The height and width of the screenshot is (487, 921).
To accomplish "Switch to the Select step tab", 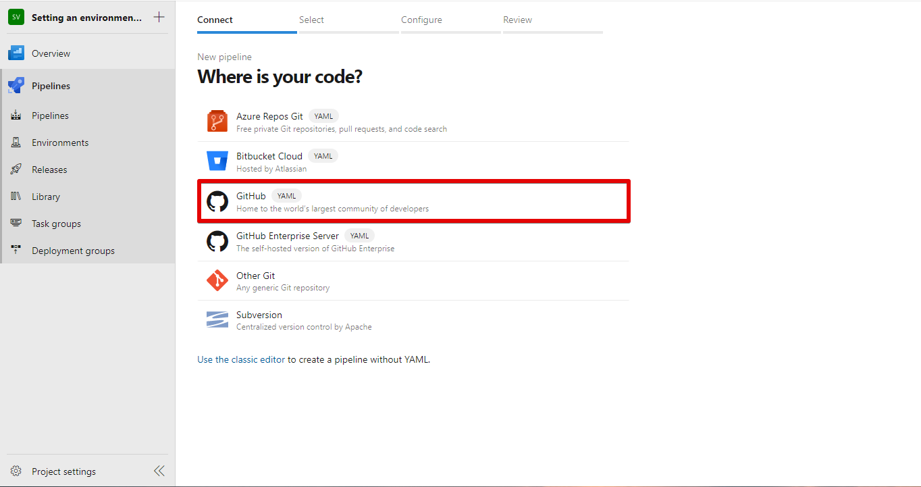I will pos(311,20).
